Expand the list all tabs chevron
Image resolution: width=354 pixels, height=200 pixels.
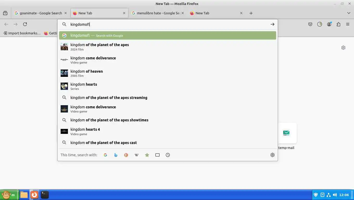349,13
